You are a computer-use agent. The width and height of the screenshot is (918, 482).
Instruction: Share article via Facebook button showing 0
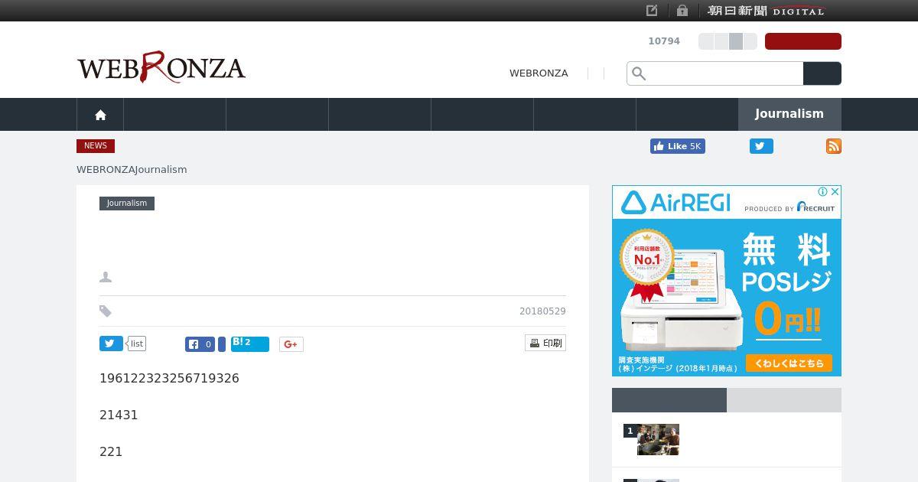coord(200,344)
